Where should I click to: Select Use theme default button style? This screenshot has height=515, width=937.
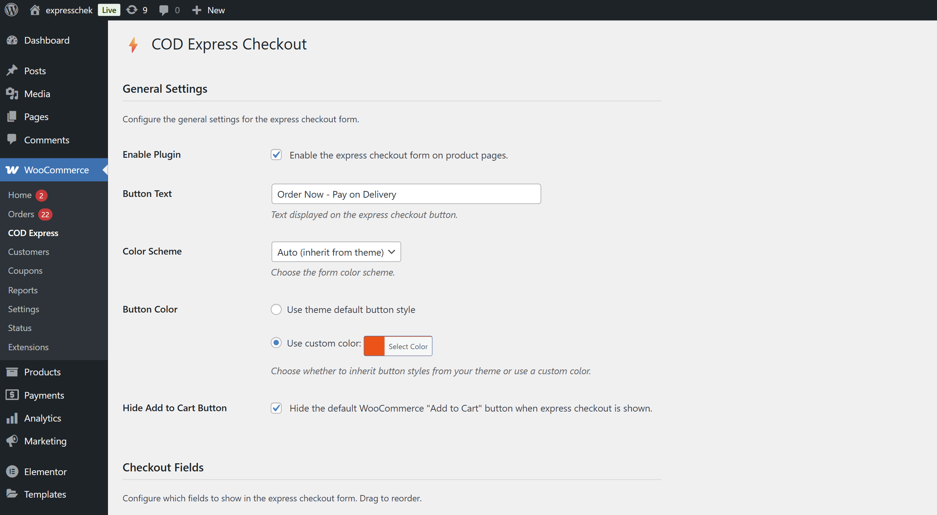(x=276, y=310)
